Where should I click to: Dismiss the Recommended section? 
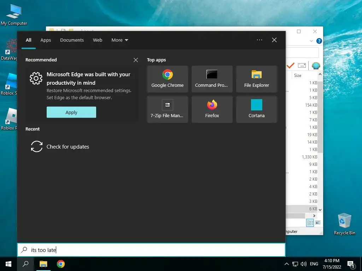[136, 60]
